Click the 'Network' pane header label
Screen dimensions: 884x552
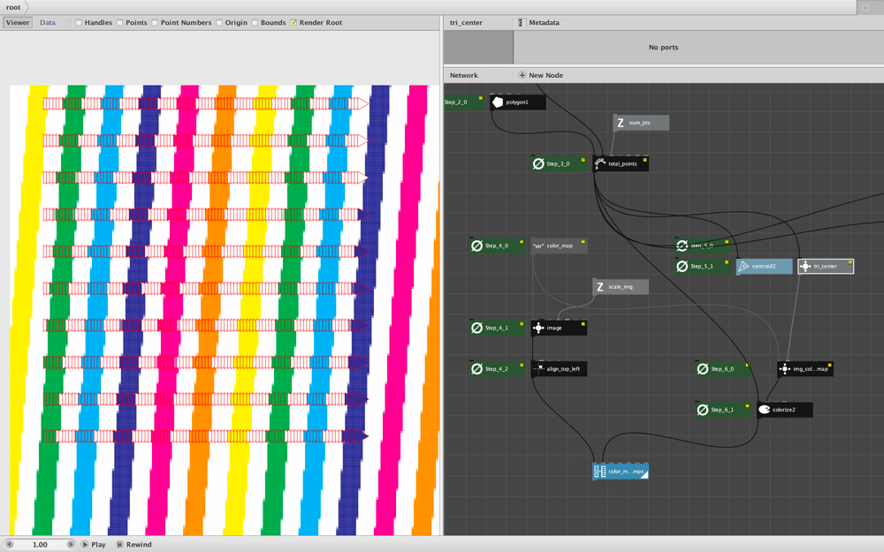pos(464,75)
